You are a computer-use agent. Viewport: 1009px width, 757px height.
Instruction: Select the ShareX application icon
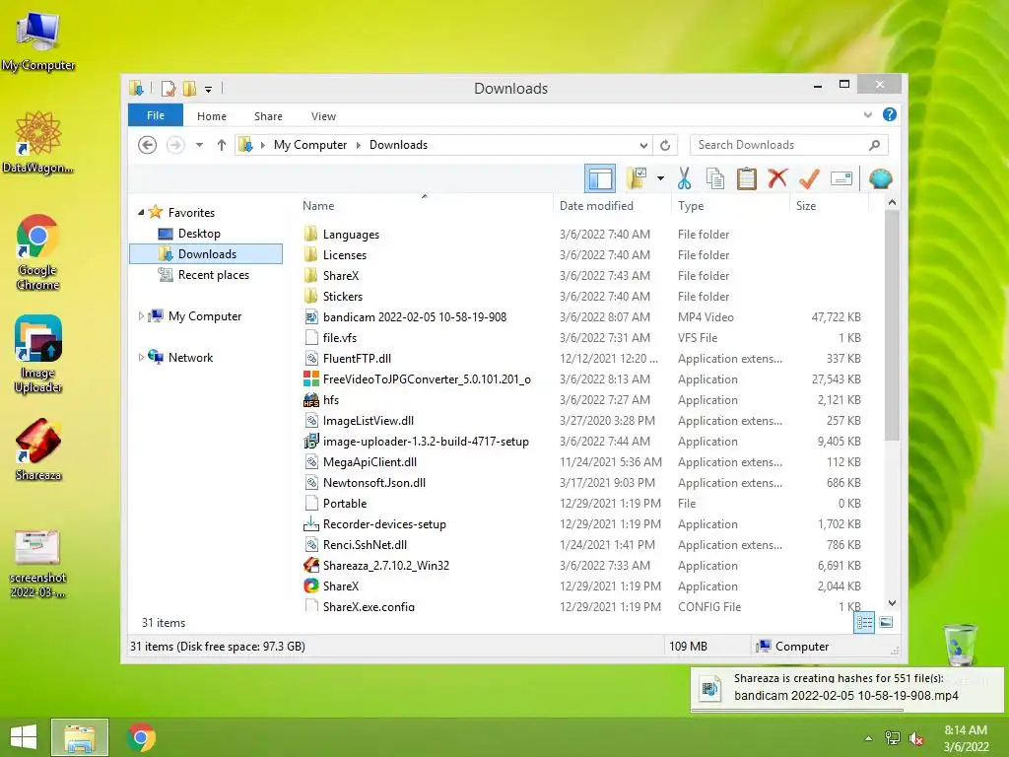pos(310,585)
